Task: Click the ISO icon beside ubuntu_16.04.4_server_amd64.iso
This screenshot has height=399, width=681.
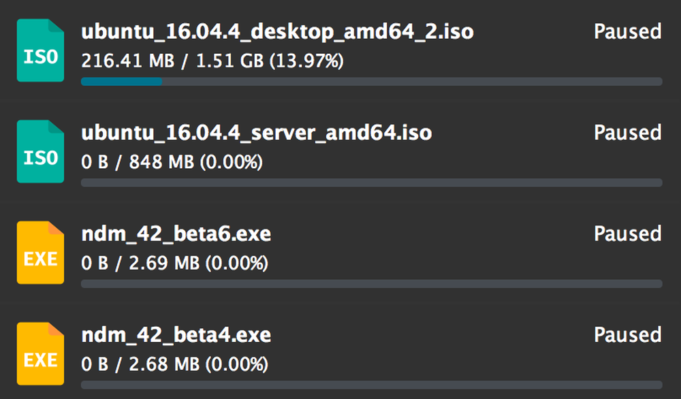Action: pos(40,150)
